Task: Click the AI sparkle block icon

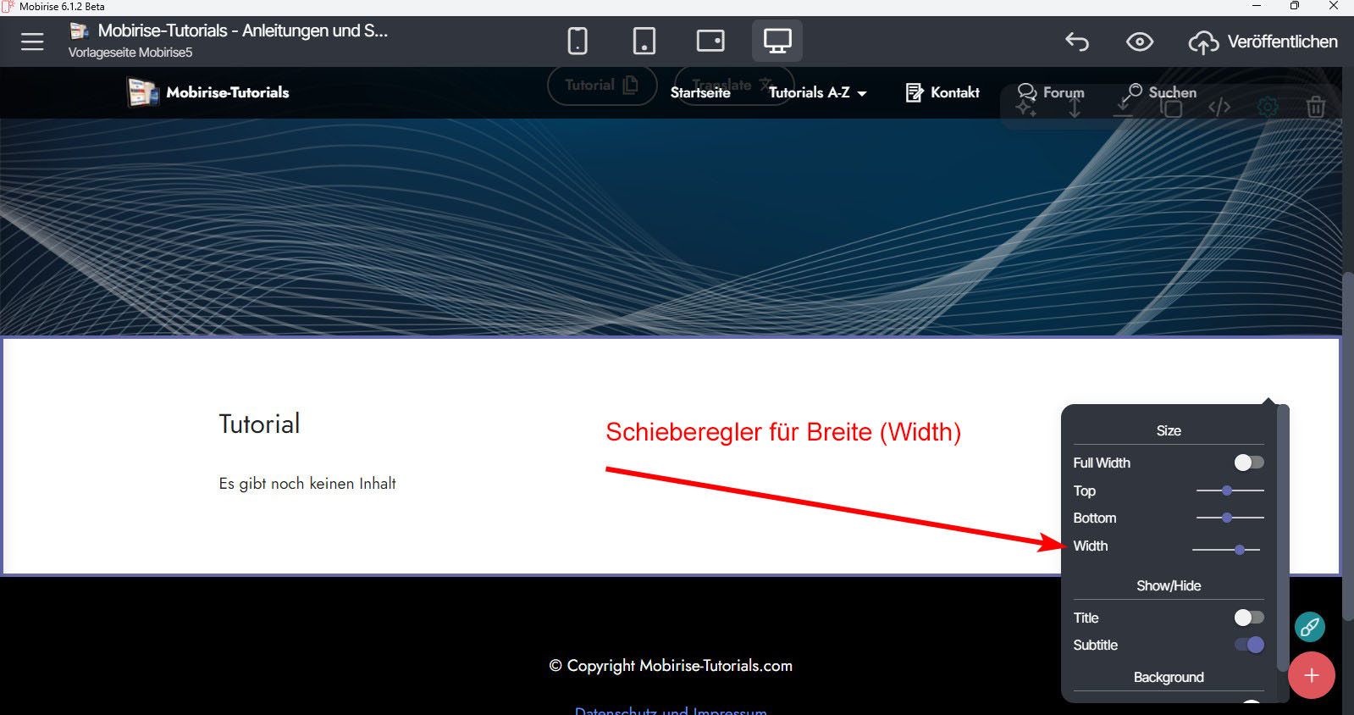Action: click(x=1026, y=108)
